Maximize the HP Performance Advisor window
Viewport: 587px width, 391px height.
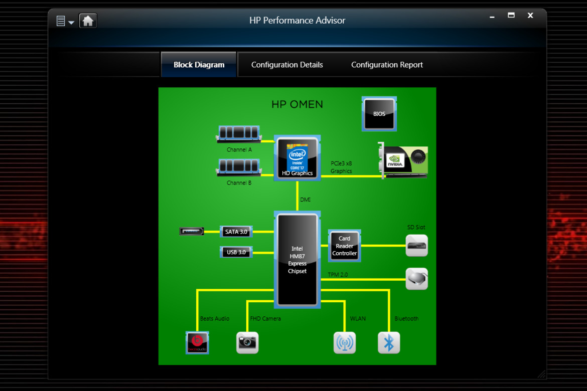point(511,16)
